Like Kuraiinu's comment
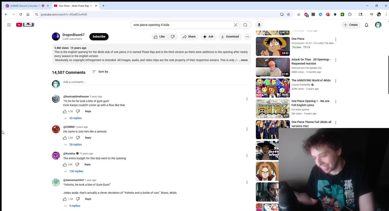This screenshot has height=211, width=389. point(65,165)
